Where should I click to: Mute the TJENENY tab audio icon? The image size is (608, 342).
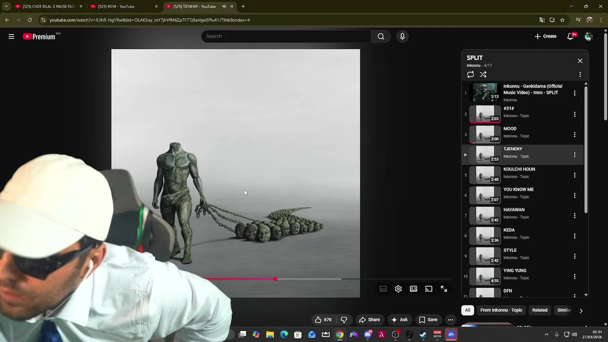224,6
